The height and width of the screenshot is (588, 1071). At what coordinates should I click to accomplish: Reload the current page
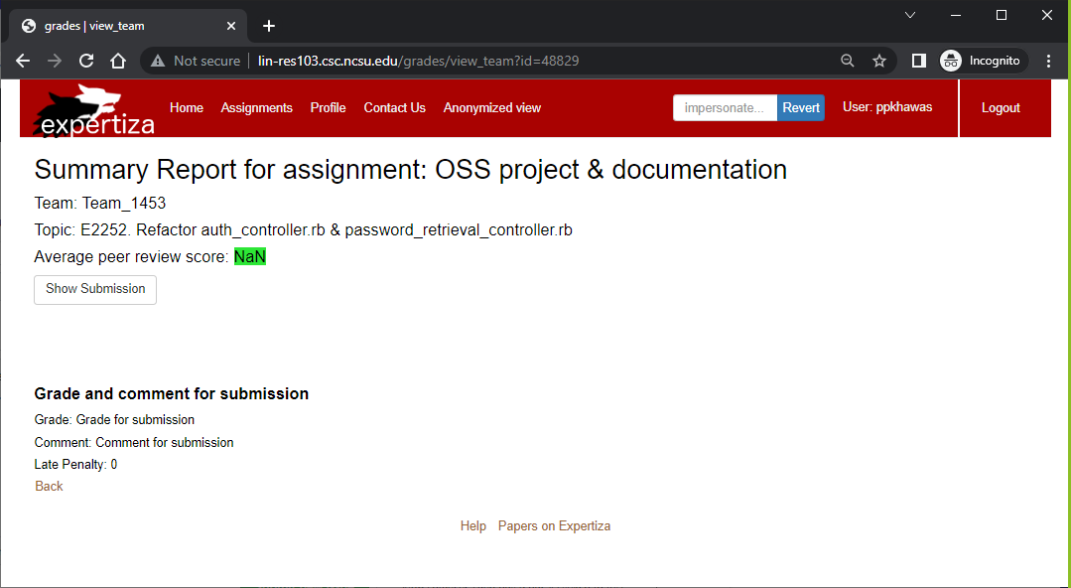pos(86,61)
